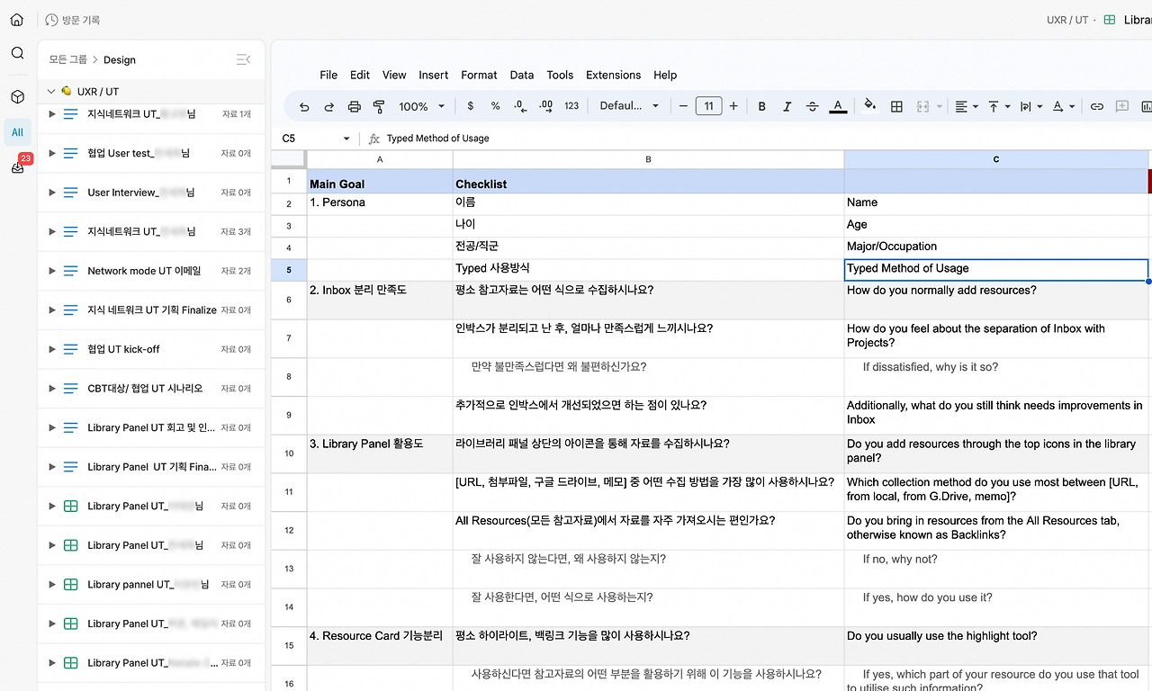Toggle strikethrough formatting
This screenshot has height=691, width=1152.
(x=813, y=106)
